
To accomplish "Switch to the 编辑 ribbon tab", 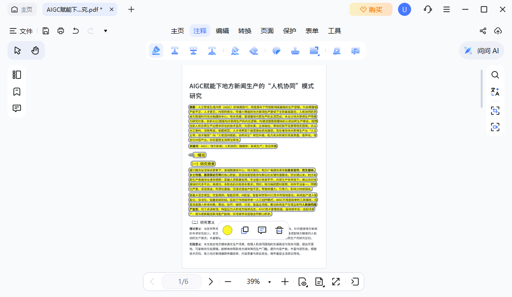I will (x=222, y=31).
